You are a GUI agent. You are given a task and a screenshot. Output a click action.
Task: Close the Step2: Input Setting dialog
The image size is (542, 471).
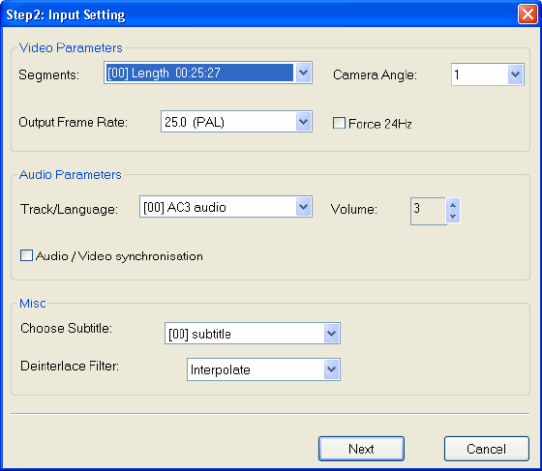click(x=527, y=15)
